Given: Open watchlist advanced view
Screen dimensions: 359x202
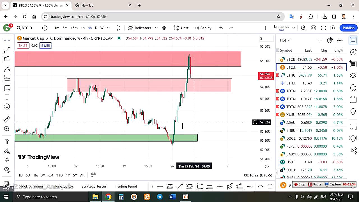Looking at the screenshot, I should click(x=330, y=40).
